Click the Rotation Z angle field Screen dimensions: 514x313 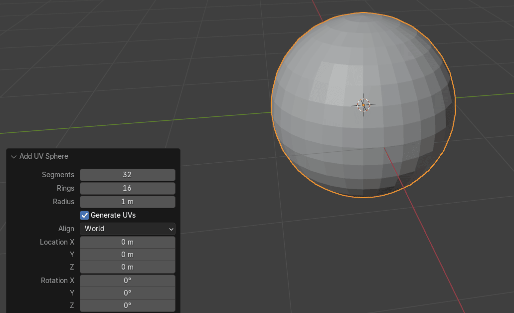127,306
